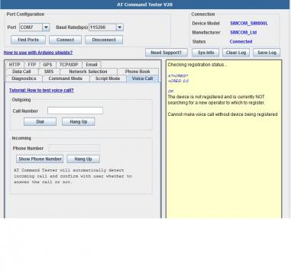291x276 pixels.
Task: Click the Disconnect button
Action: pos(104,40)
